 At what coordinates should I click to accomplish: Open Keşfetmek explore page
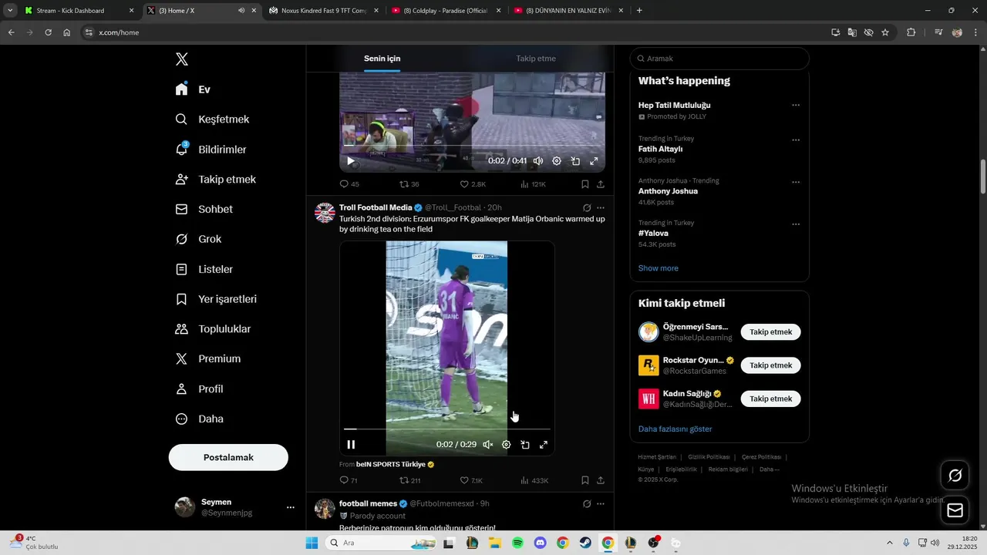(212, 119)
